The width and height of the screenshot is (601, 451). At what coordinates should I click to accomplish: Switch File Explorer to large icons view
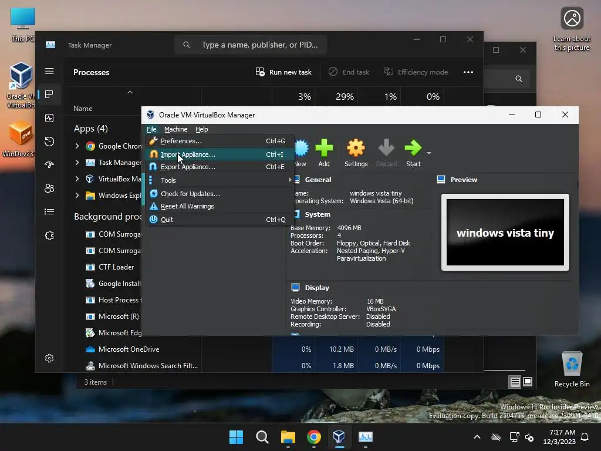[528, 382]
